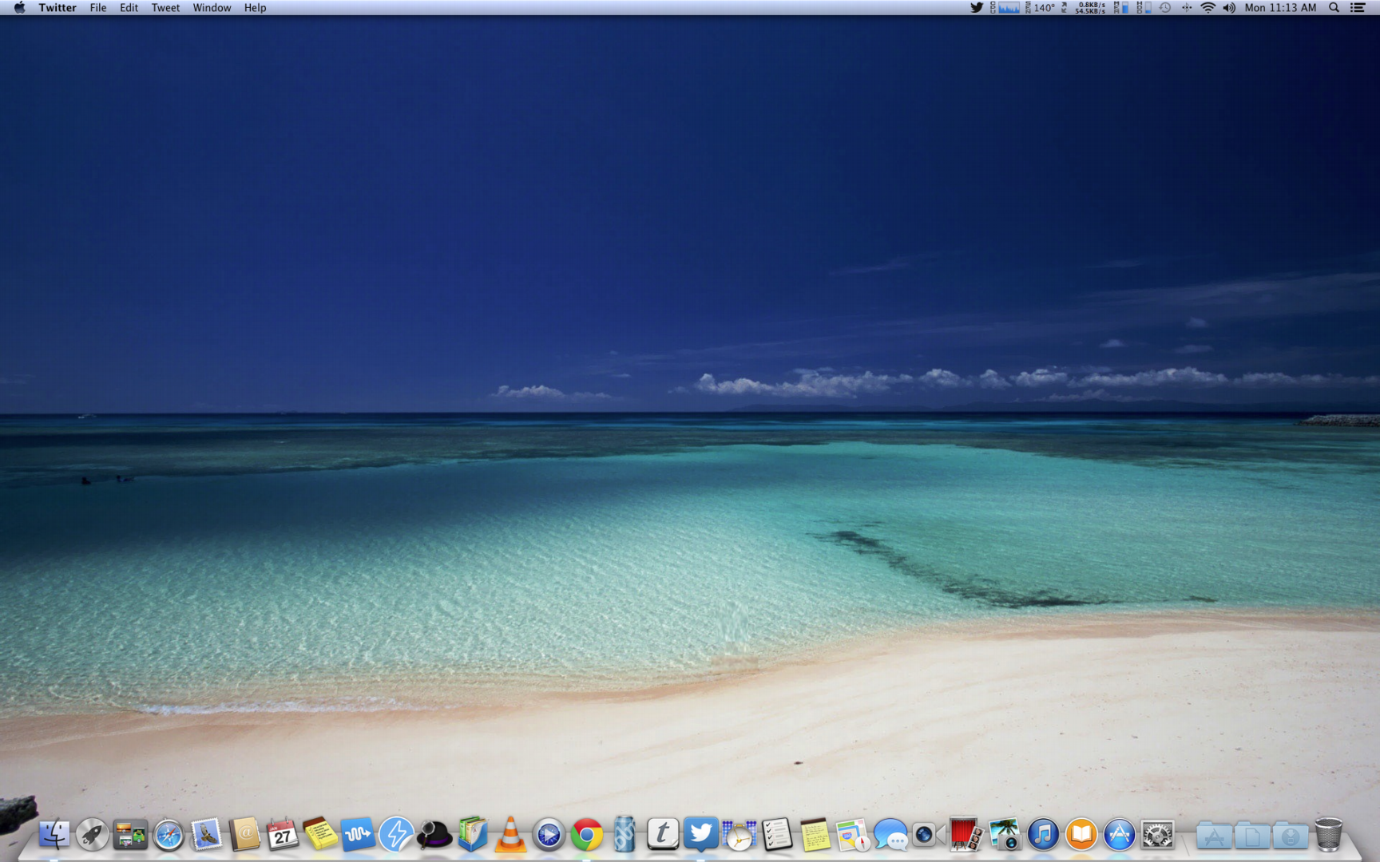The image size is (1380, 862).
Task: Open Mission Control in the dock
Action: [130, 835]
